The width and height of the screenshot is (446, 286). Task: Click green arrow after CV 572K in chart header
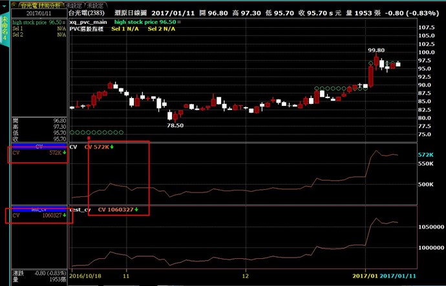113,147
